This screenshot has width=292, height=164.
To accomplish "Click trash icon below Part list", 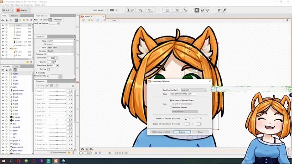I will [x=31, y=62].
